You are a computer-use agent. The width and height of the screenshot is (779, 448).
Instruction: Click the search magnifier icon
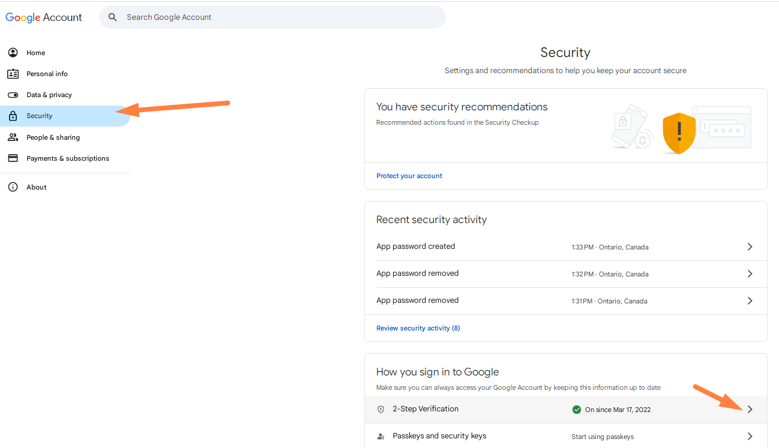pyautogui.click(x=112, y=17)
